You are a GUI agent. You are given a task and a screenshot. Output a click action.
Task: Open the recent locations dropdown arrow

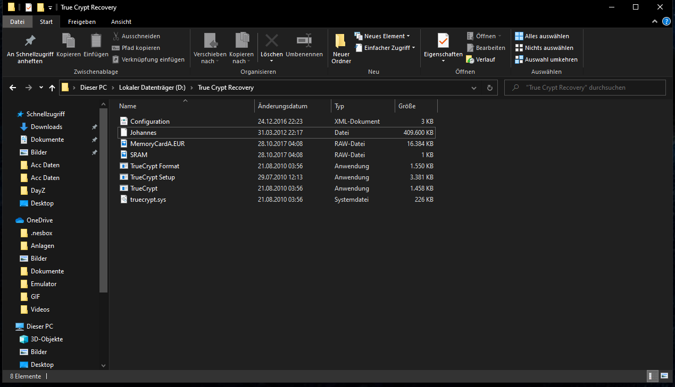41,88
